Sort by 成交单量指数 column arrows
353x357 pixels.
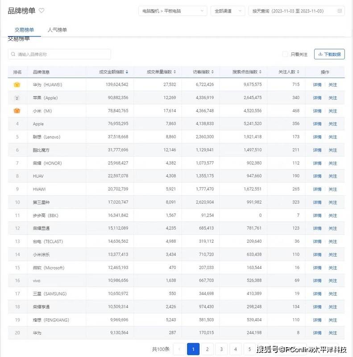(x=174, y=72)
